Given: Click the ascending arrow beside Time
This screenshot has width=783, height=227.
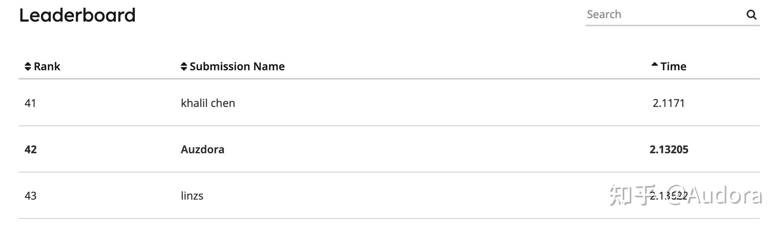Looking at the screenshot, I should 654,65.
